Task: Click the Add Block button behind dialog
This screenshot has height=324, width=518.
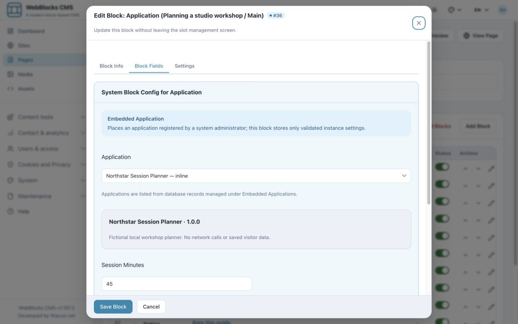Action: (478, 126)
